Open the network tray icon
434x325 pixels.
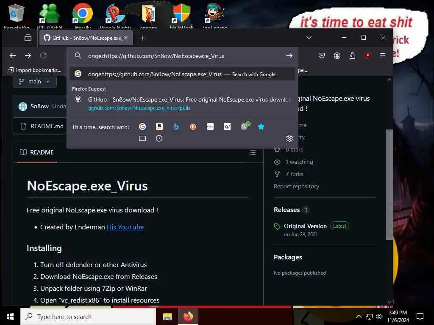[x=369, y=317]
